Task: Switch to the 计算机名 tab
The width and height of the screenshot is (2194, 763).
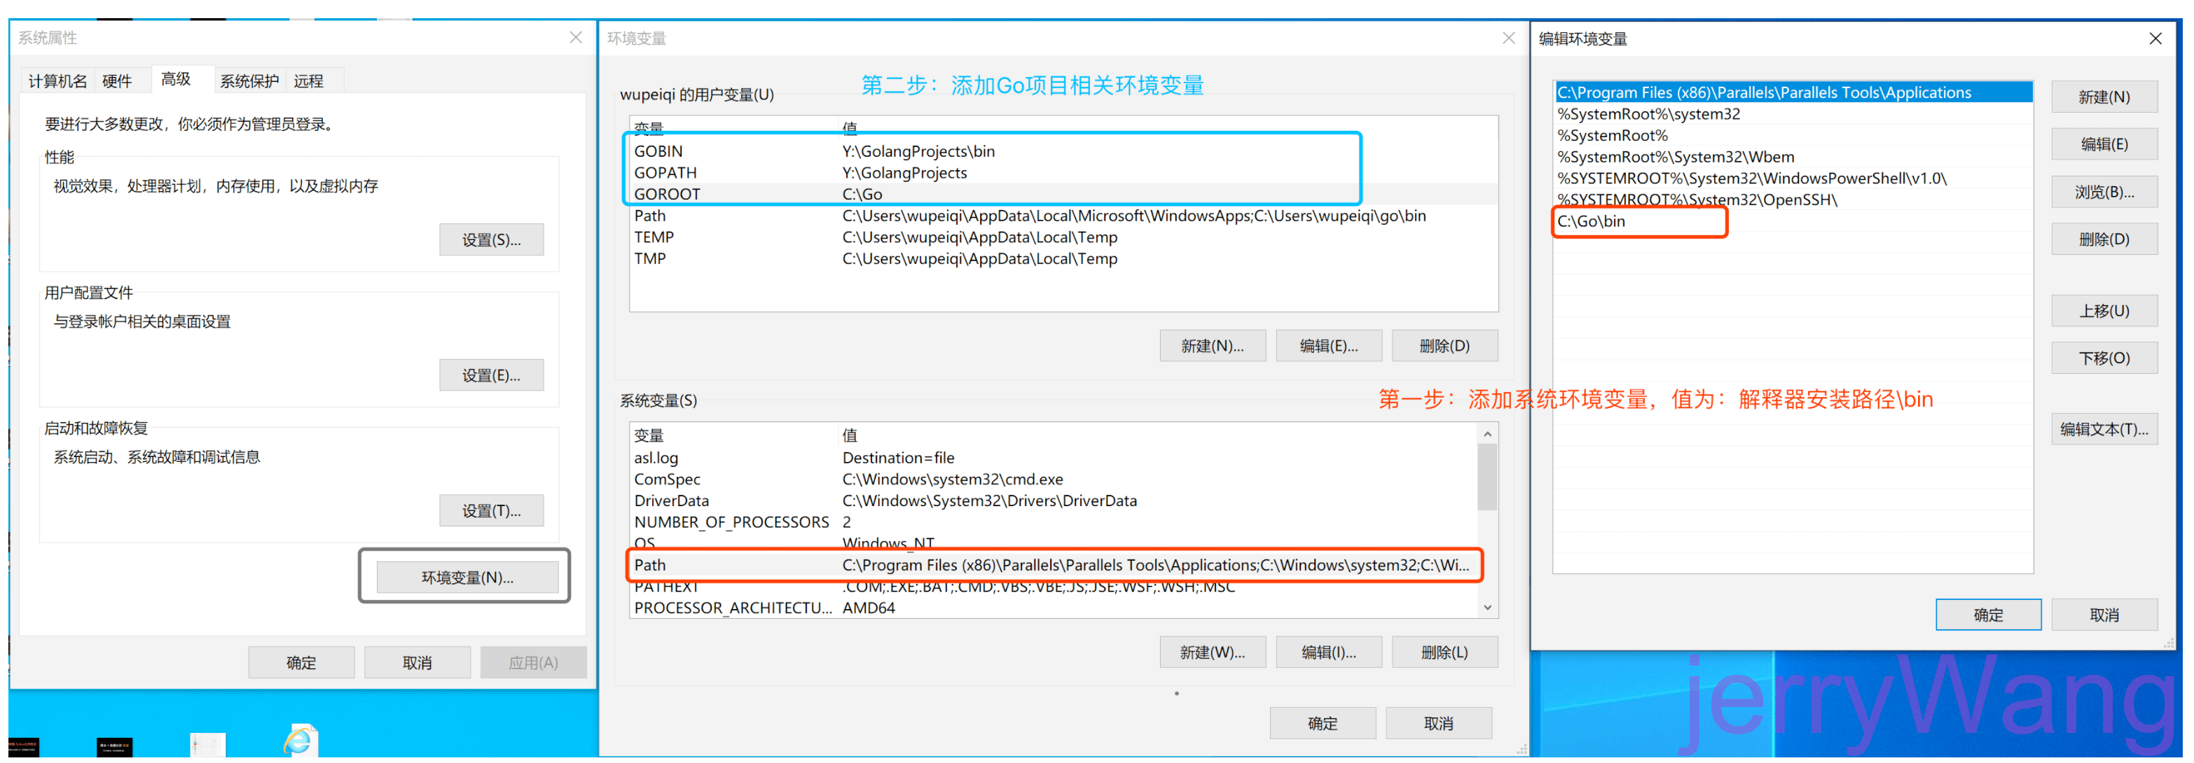Action: (57, 80)
